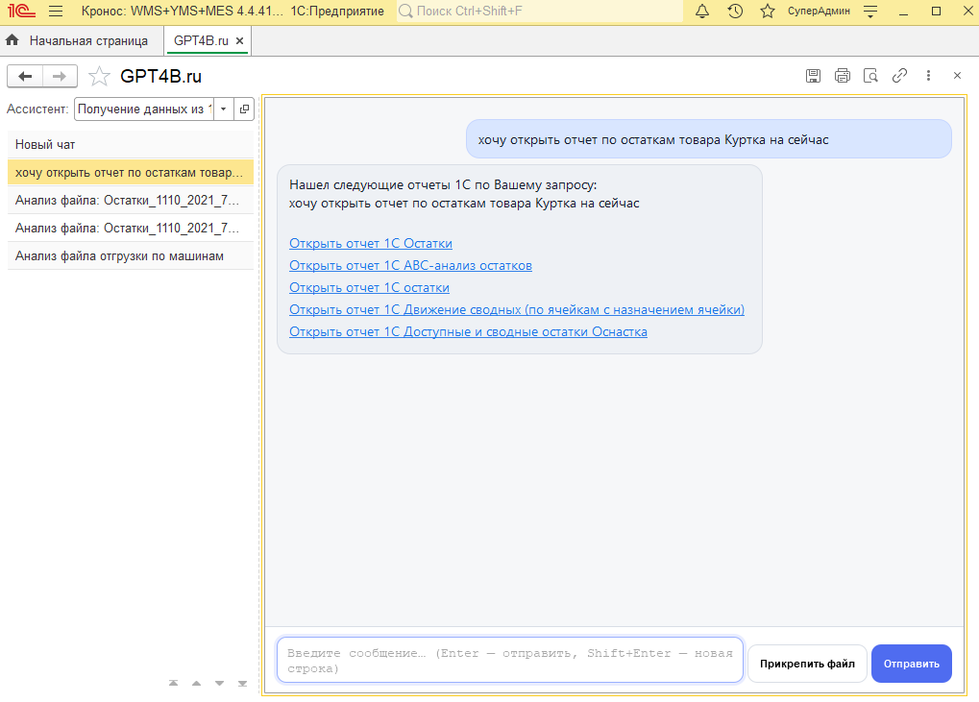Open the three-dot more actions menu

pyautogui.click(x=928, y=76)
